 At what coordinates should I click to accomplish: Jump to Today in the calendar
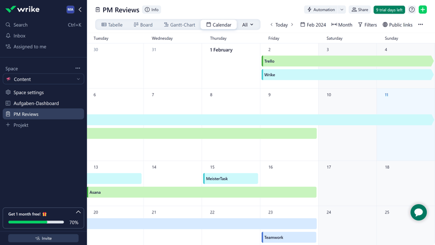281,24
